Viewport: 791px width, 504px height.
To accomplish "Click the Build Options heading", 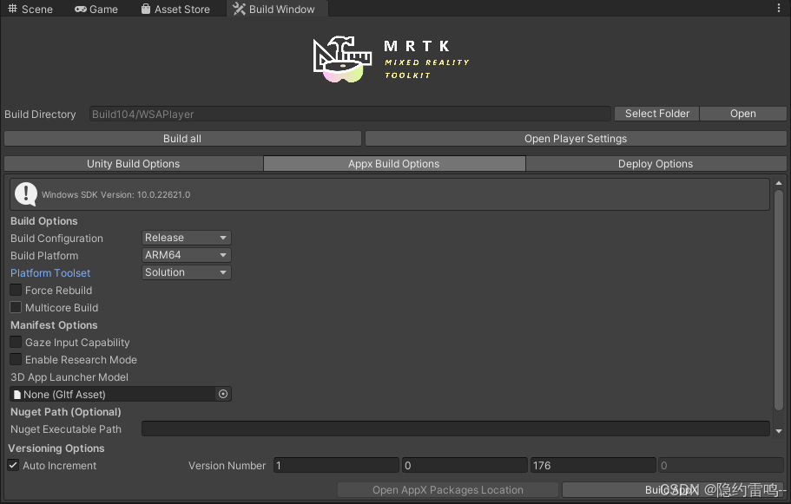I will tap(44, 220).
